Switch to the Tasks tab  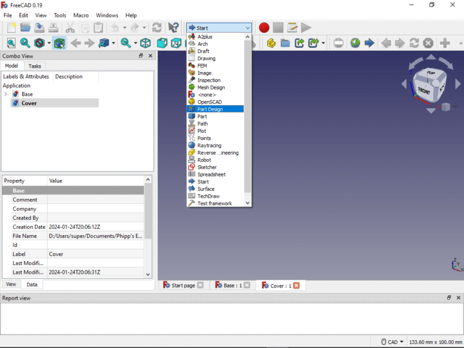[x=34, y=66]
